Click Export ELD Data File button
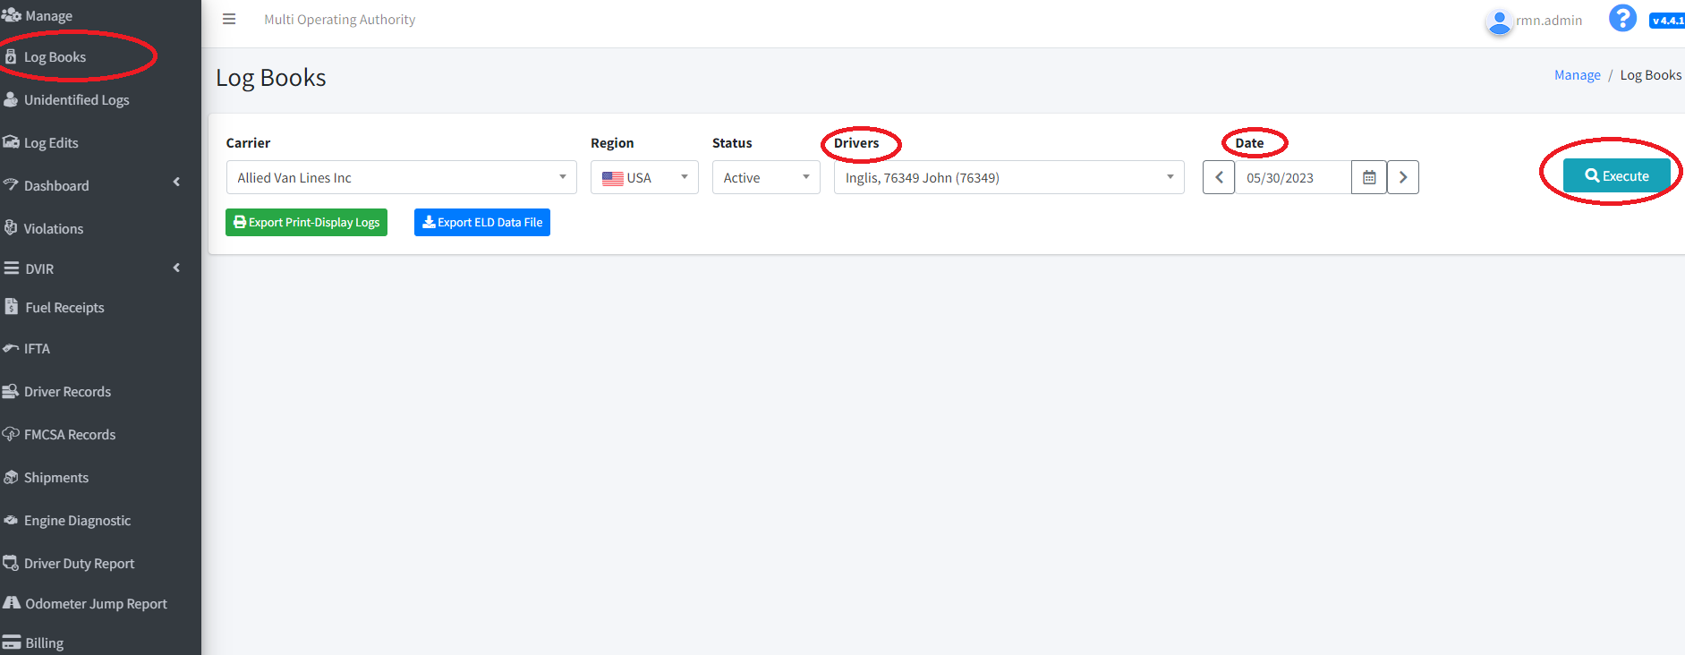The image size is (1685, 655). click(x=481, y=222)
